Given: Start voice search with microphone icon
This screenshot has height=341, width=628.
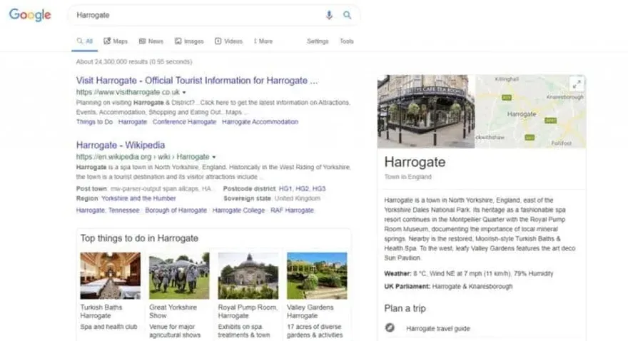Looking at the screenshot, I should tap(329, 15).
